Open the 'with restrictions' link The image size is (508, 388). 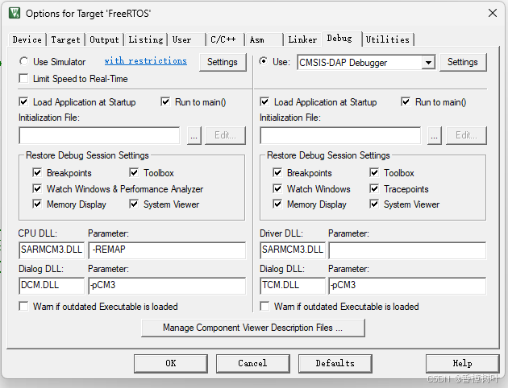(x=145, y=61)
